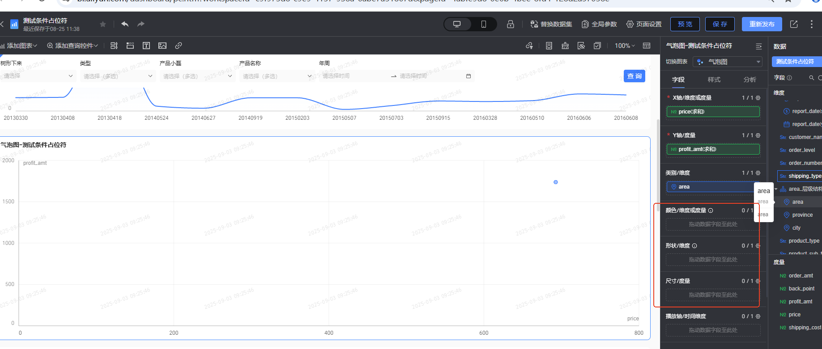This screenshot has width=822, height=349.
Task: Click the undo arrow icon
Action: [125, 24]
